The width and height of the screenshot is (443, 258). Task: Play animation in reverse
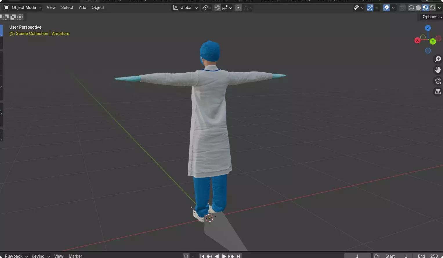click(x=217, y=256)
